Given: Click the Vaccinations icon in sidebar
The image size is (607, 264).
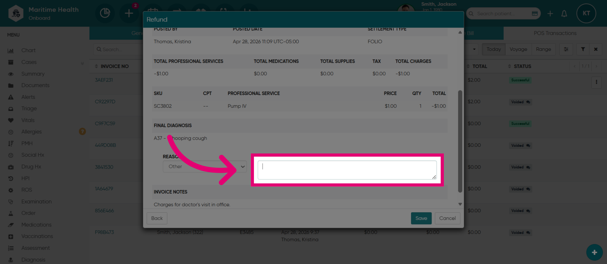Looking at the screenshot, I should (x=11, y=237).
